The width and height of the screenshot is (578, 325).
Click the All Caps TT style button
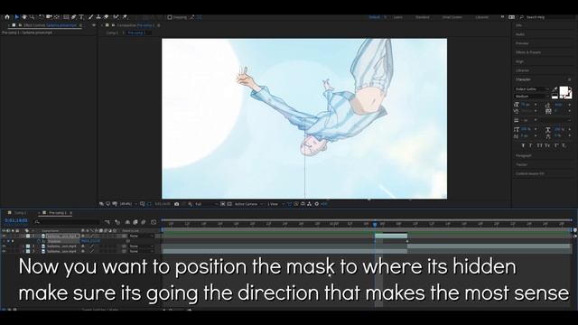539,146
